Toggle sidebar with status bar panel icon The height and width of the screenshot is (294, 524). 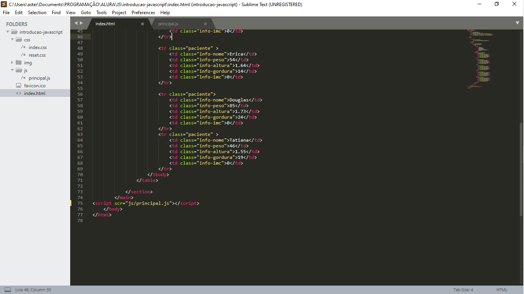(8, 290)
